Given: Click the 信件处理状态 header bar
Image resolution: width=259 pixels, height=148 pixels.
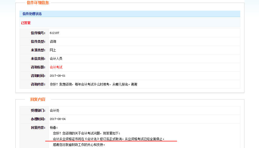Looking at the screenshot, I should (130, 14).
